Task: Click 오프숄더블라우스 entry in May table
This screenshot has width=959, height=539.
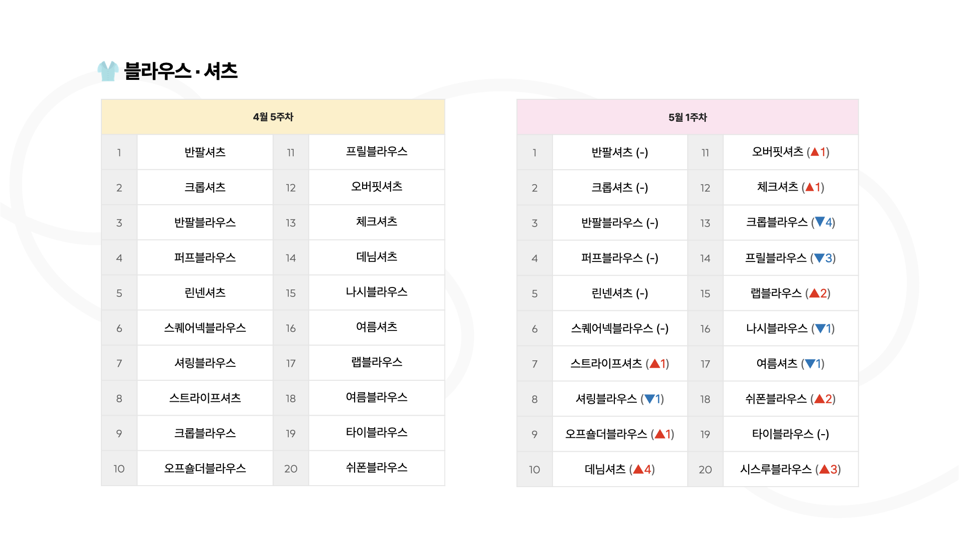Action: pyautogui.click(x=606, y=434)
